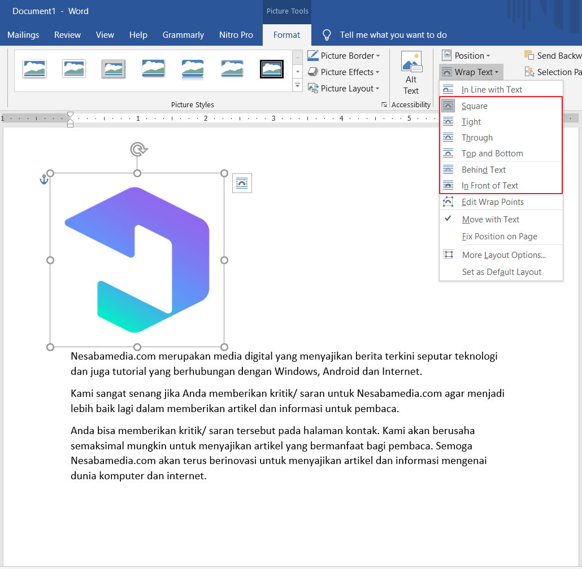Viewport: 582px width, 569px height.
Task: Choose the third gray-framed picture style
Action: point(113,69)
